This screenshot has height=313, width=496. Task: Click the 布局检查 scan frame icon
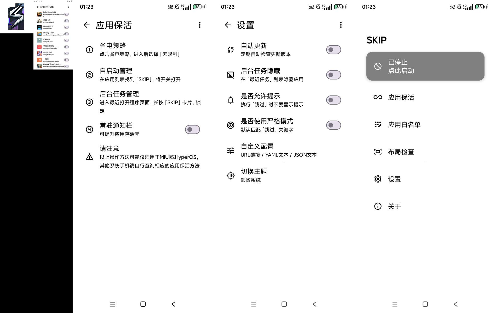point(378,152)
